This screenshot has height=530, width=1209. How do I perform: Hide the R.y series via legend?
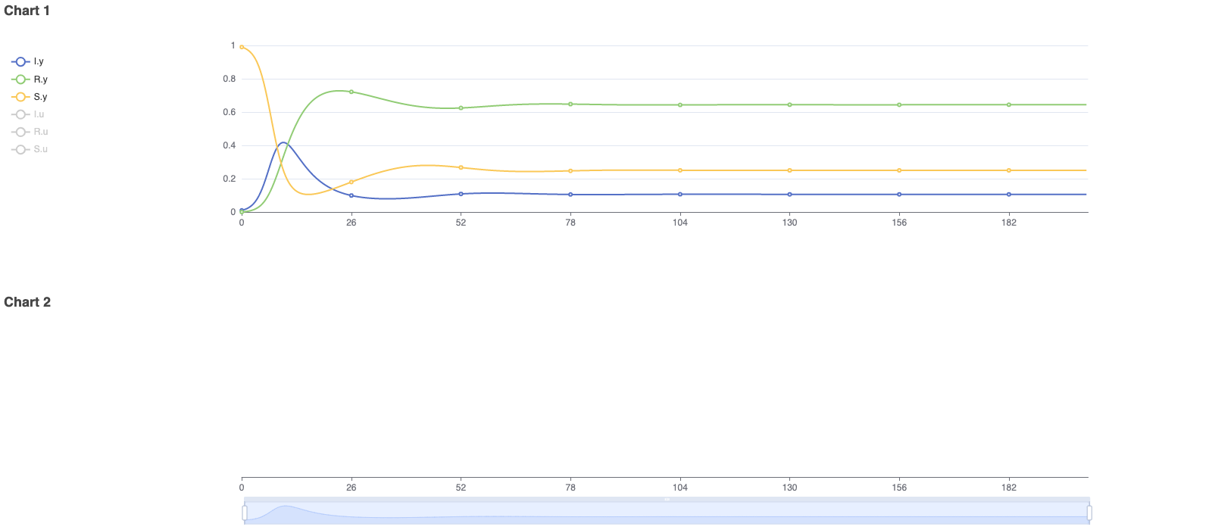[x=30, y=79]
